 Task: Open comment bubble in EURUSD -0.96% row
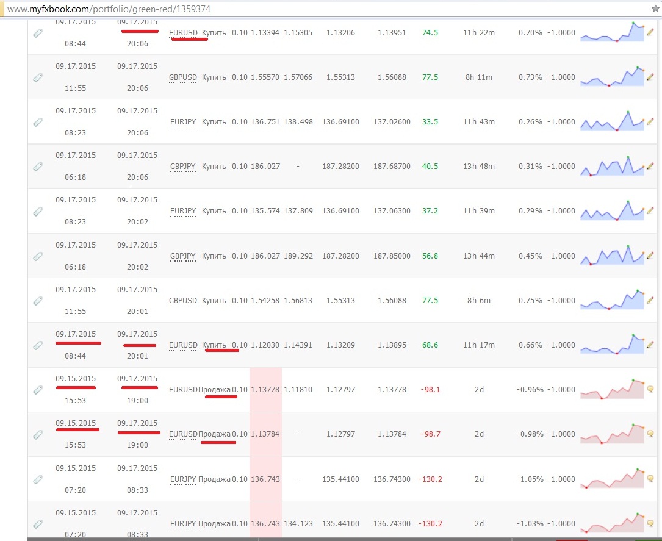pos(650,389)
